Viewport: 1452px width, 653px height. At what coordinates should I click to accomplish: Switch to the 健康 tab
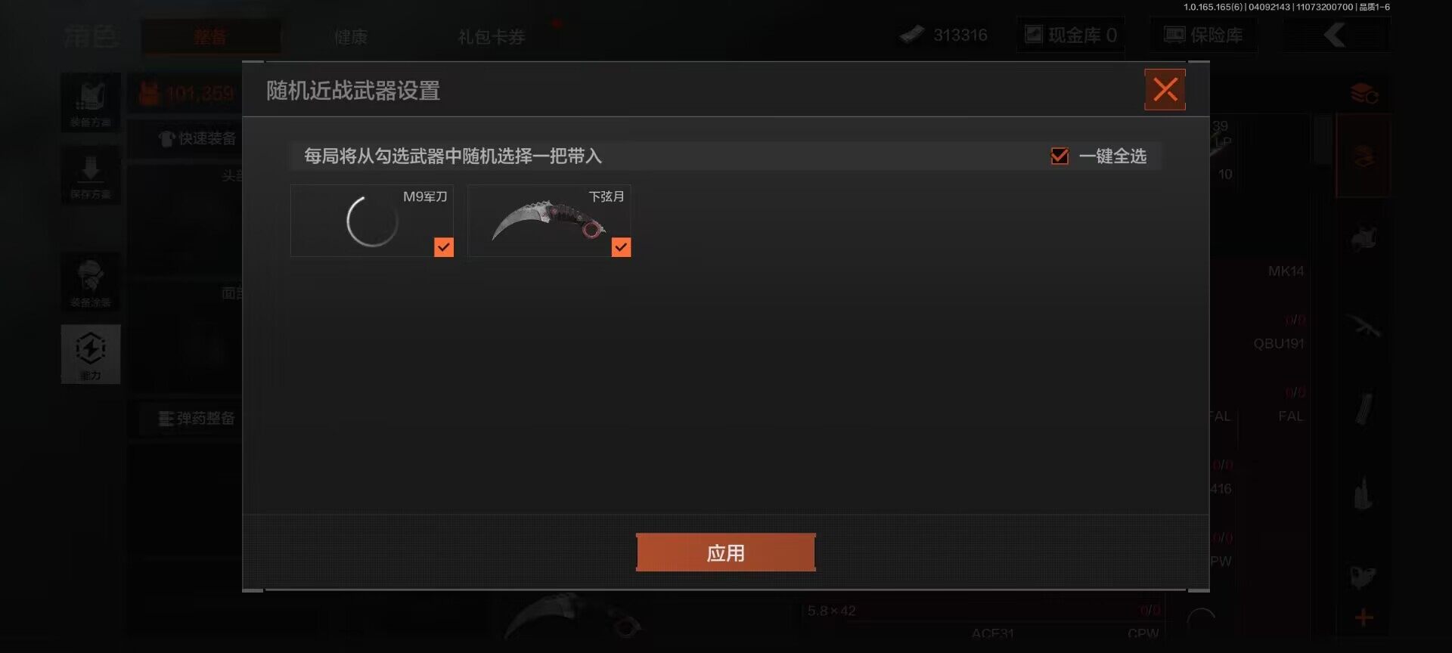click(x=351, y=37)
